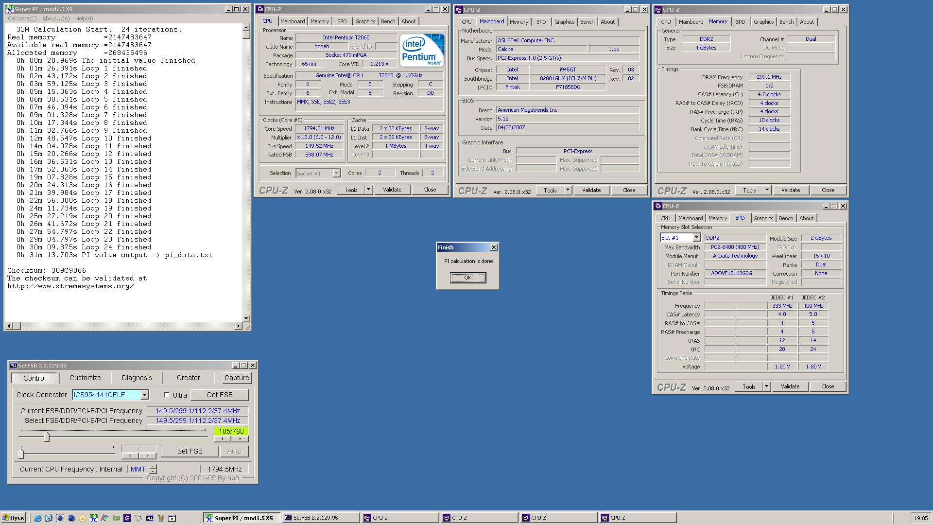Click the SPD CPU-Z window title icon
Image resolution: width=933 pixels, height=525 pixels.
click(658, 206)
